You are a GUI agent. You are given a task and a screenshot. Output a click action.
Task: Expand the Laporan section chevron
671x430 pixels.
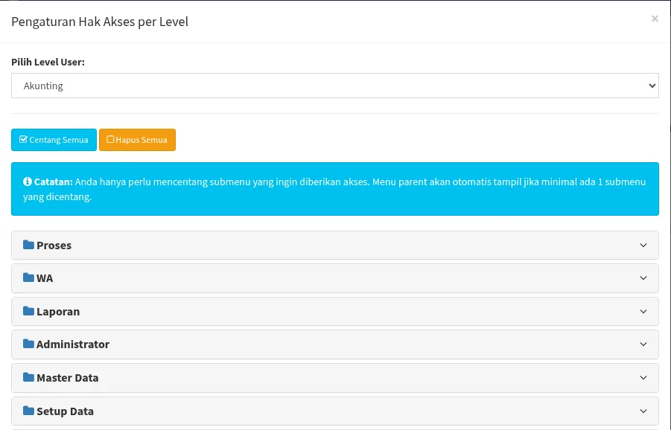pos(643,311)
